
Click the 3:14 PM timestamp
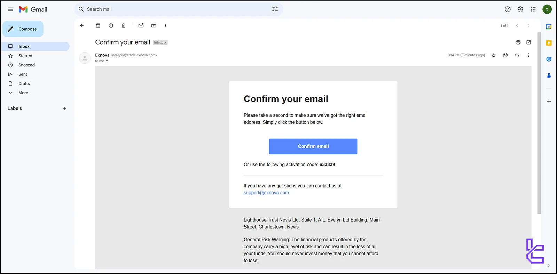coord(466,55)
